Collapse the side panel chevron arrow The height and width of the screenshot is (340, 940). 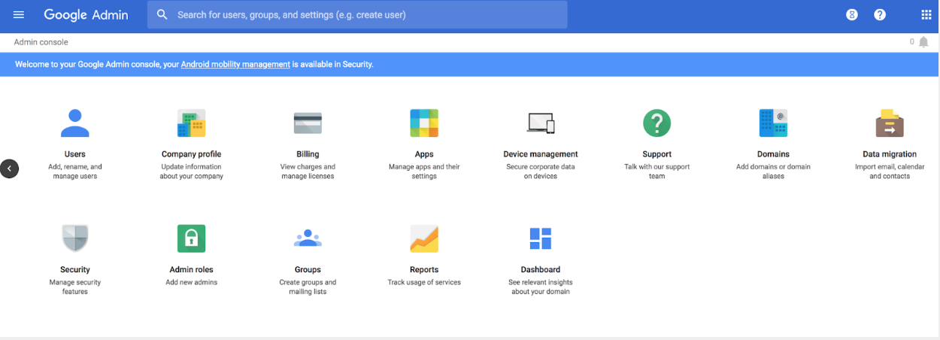(x=9, y=168)
